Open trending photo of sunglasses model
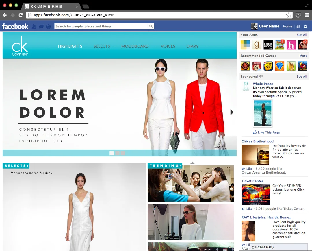Screen dimensions: 312x251 pyautogui.click(x=191, y=222)
